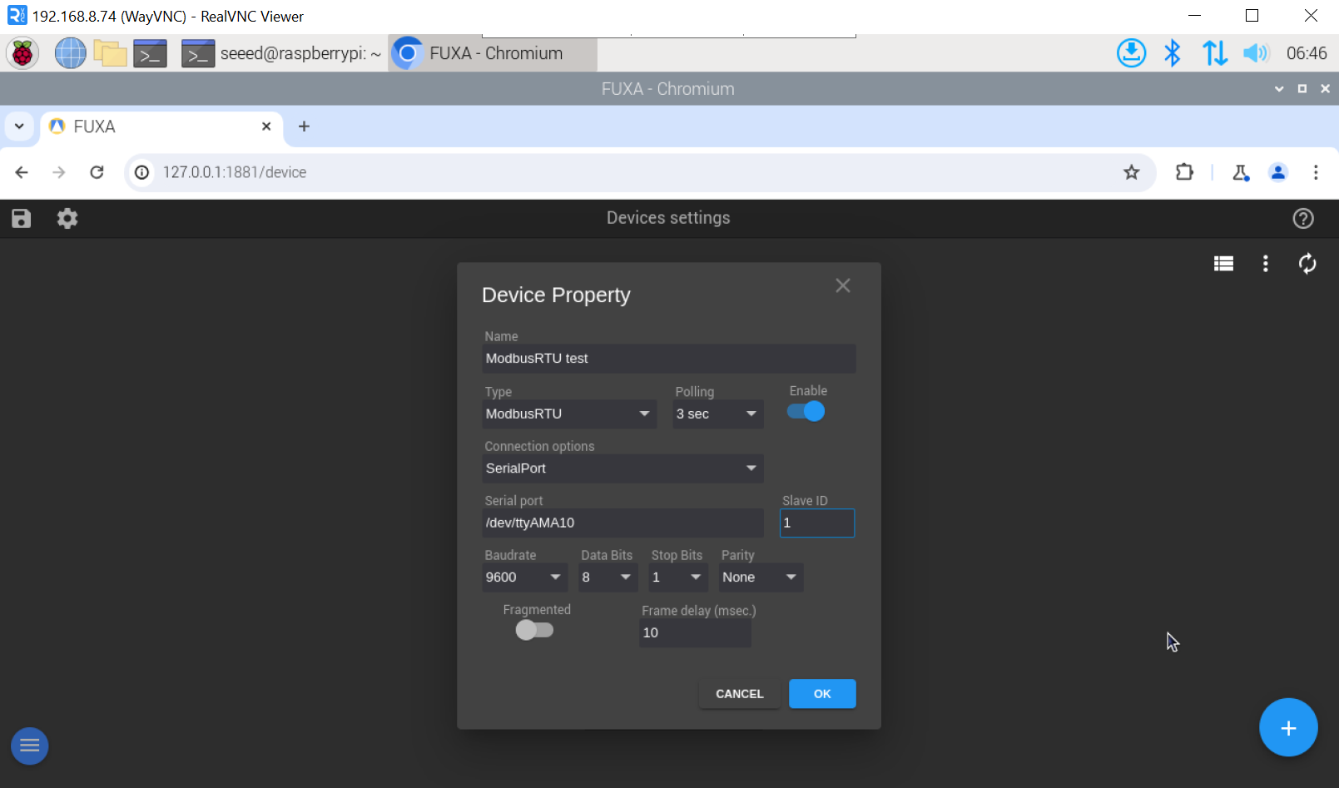This screenshot has width=1339, height=788.
Task: Launch the terminal icon in taskbar
Action: coord(151,53)
